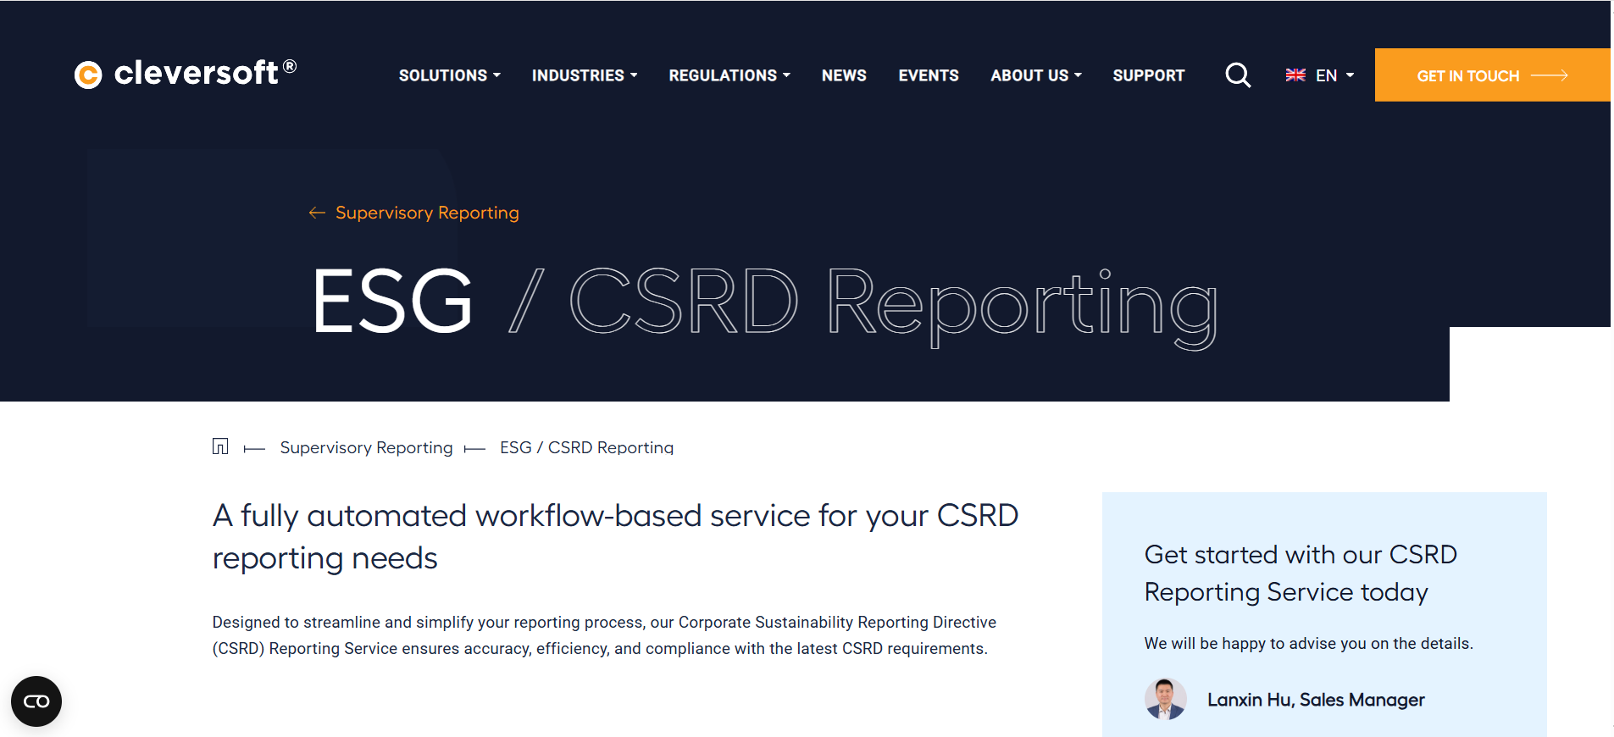This screenshot has width=1614, height=737.
Task: Click 'Get started with our CSRD Reporting Service today'
Action: (x=1301, y=573)
